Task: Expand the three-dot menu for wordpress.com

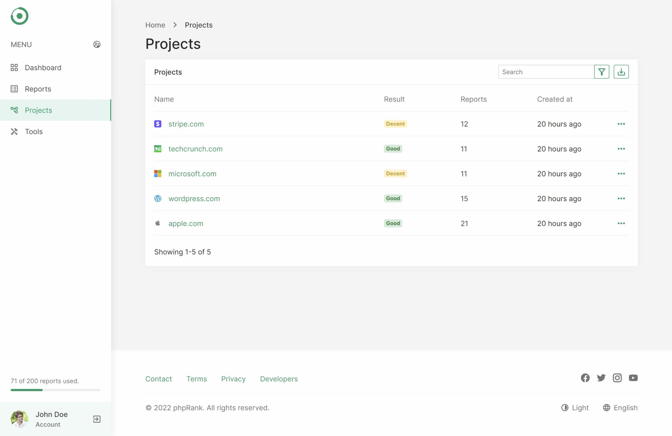Action: 621,198
